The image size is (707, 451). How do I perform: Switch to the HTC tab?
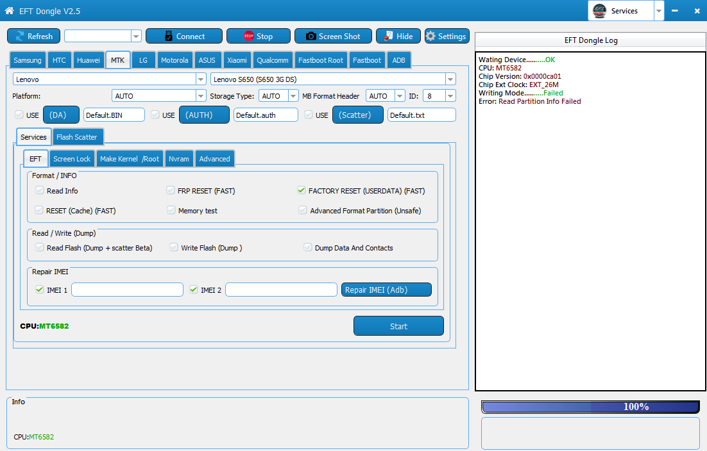[x=59, y=60]
